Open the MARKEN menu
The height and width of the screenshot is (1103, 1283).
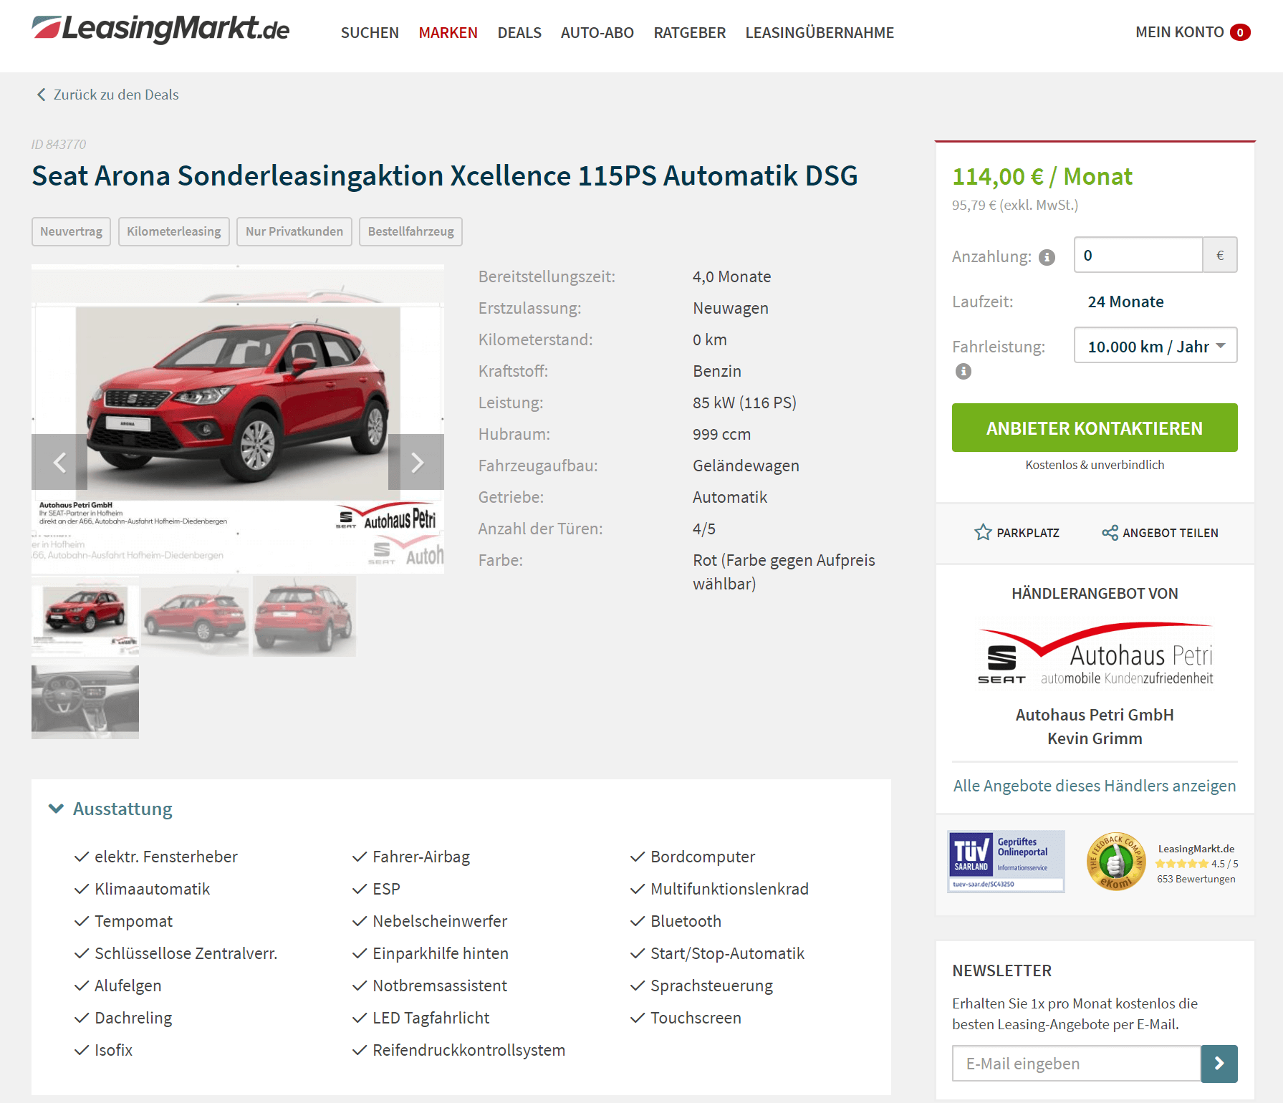click(448, 33)
